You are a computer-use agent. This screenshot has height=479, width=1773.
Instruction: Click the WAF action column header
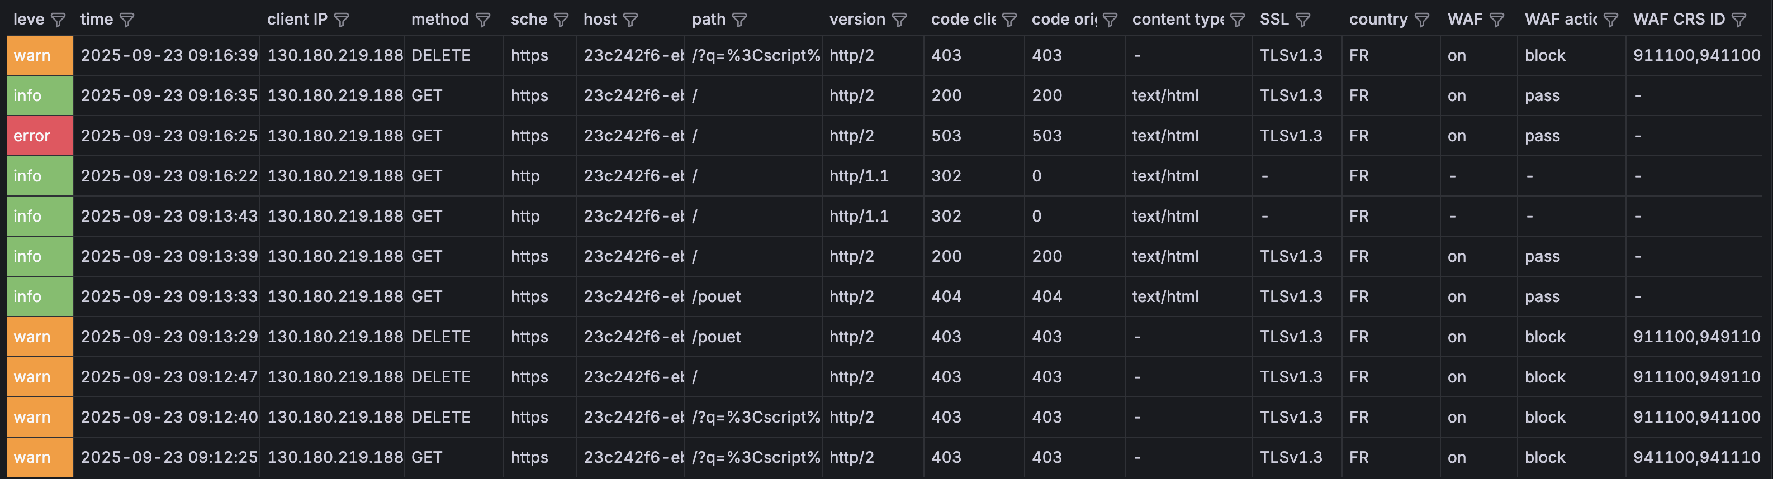click(x=1561, y=19)
